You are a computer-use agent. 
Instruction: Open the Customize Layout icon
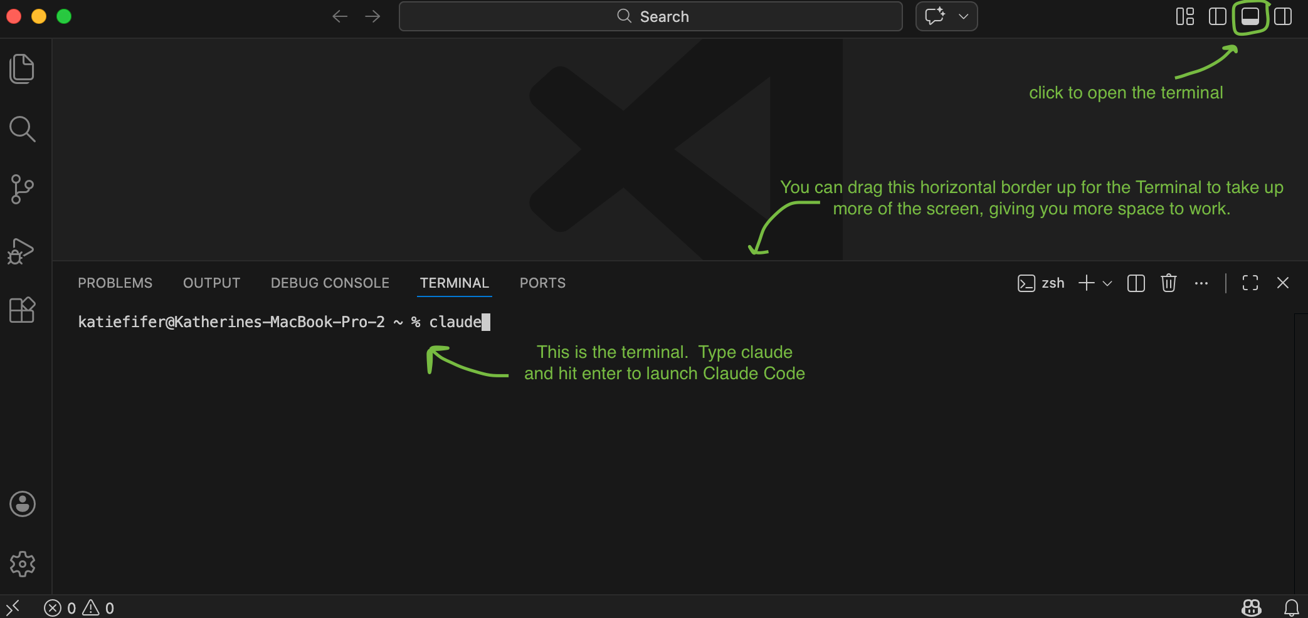point(1184,16)
